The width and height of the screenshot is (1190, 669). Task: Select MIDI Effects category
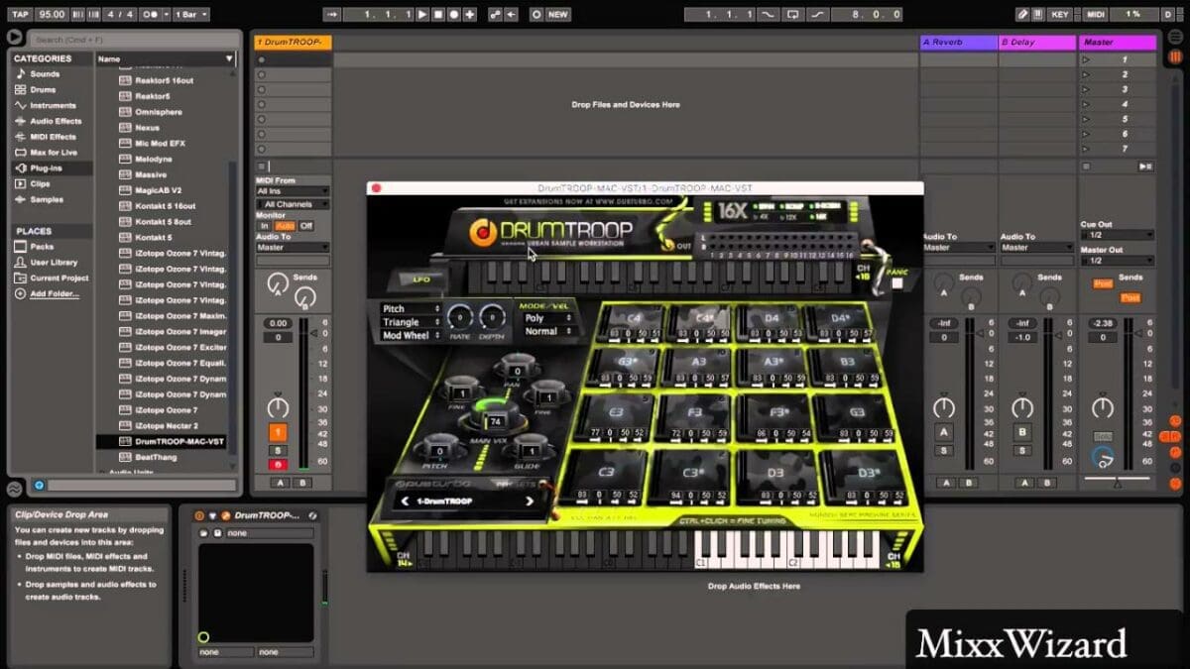click(x=54, y=137)
